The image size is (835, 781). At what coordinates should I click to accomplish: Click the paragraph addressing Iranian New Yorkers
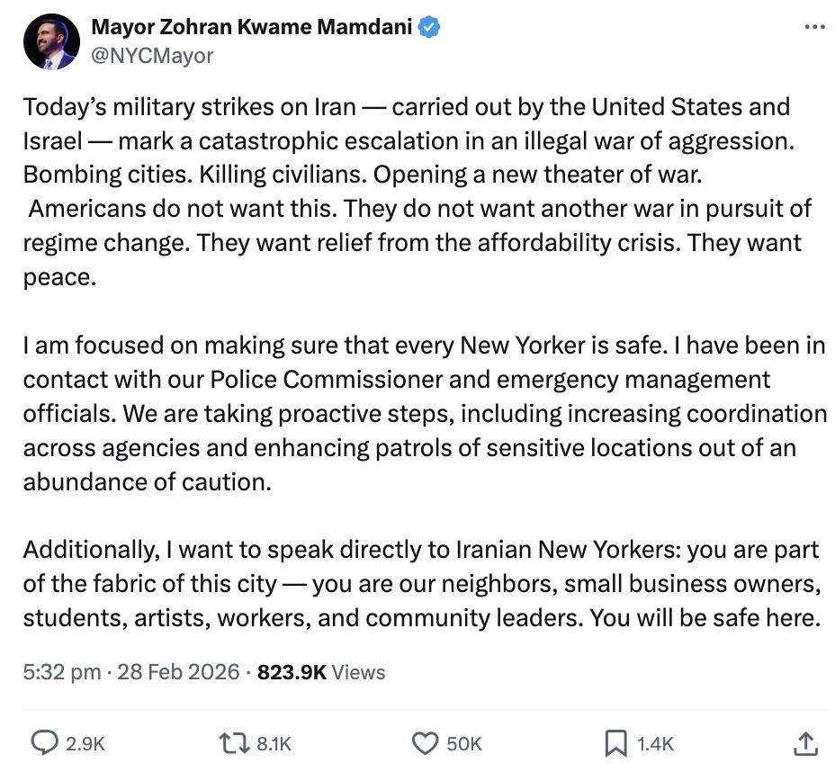tap(423, 583)
